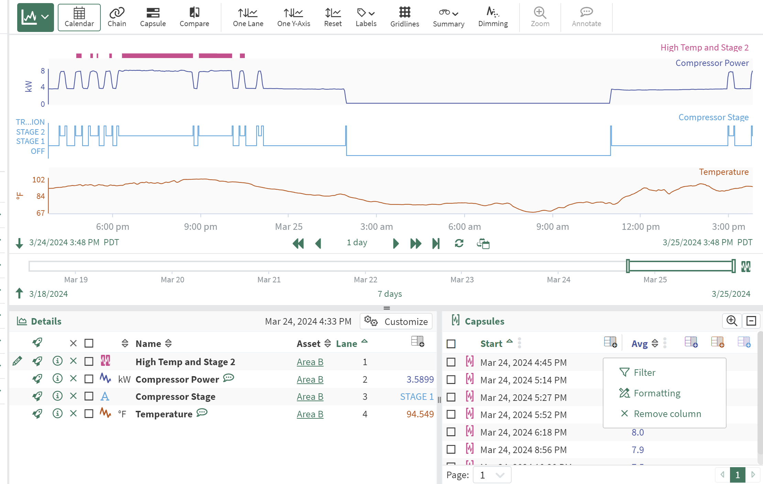Expand the Summary dropdown menu
The height and width of the screenshot is (484, 763).
click(448, 17)
